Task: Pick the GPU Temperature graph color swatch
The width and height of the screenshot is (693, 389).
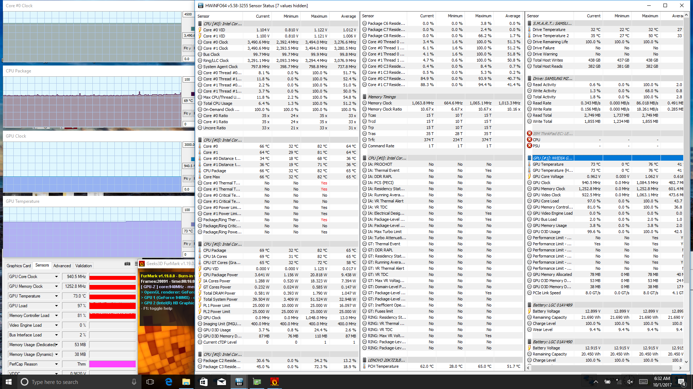Action: pos(193,224)
